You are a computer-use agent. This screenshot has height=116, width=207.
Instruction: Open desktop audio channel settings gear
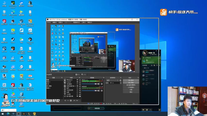coord(102,91)
